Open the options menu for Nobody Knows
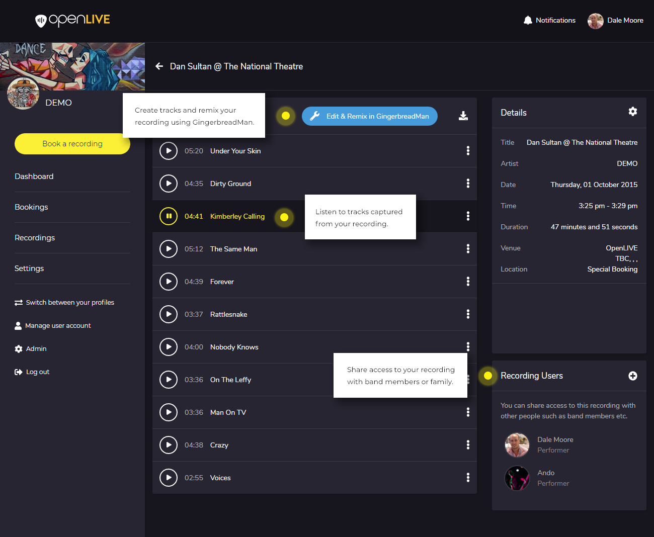The width and height of the screenshot is (654, 537). click(468, 346)
